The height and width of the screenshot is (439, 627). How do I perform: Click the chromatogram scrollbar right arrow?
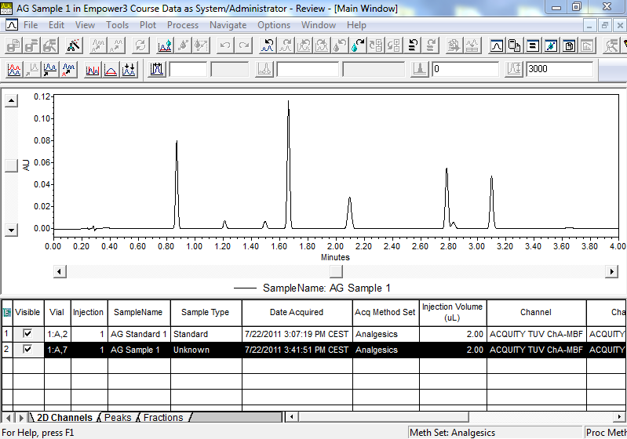click(611, 271)
